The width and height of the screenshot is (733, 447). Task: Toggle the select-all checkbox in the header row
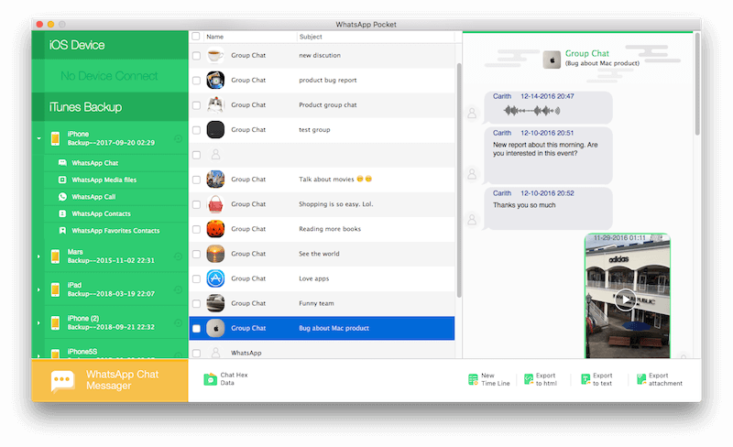196,37
